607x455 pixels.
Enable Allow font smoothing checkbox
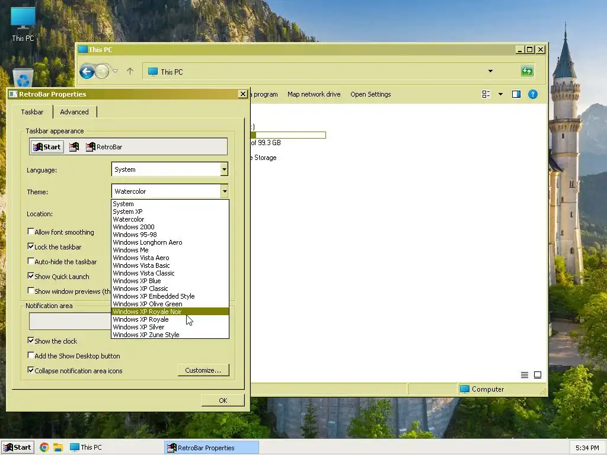coord(31,232)
